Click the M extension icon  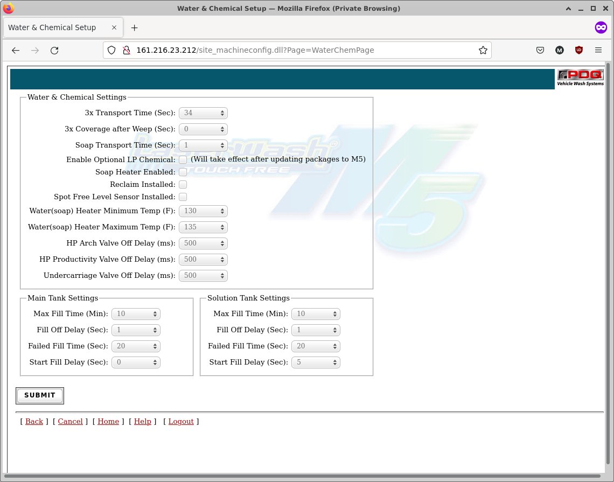coord(560,50)
